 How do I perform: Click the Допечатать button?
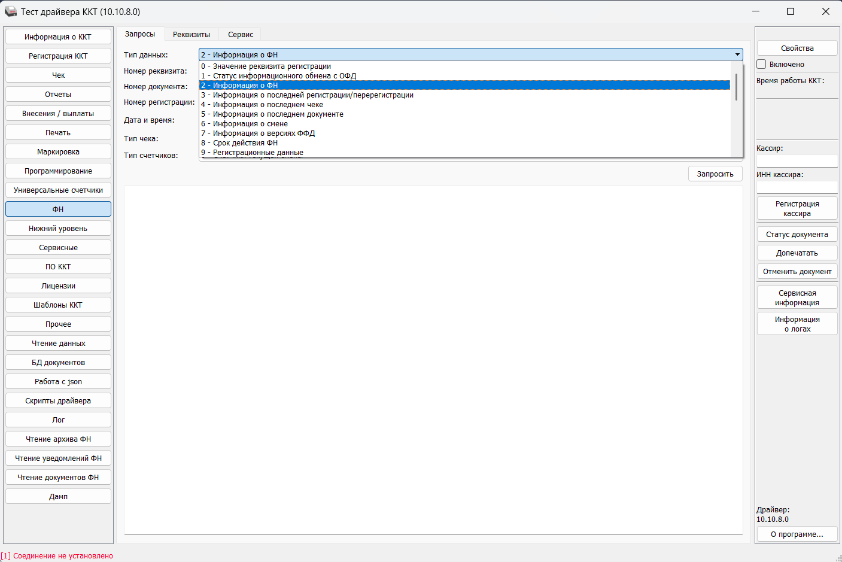[x=797, y=253]
